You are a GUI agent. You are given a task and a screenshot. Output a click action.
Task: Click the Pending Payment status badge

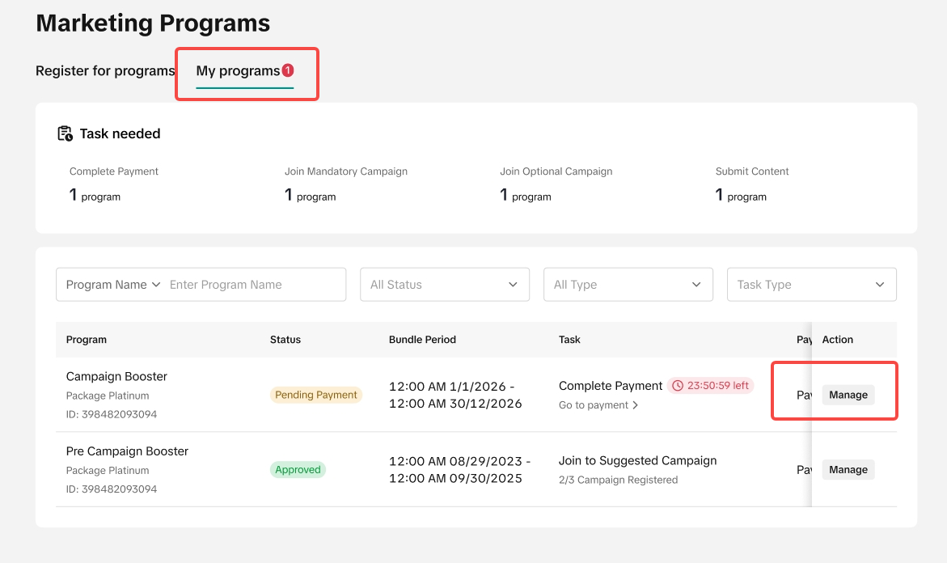[x=315, y=395]
